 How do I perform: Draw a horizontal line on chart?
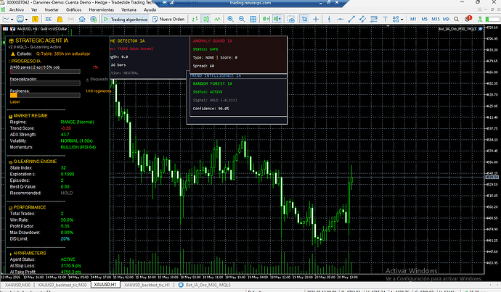click(x=340, y=19)
